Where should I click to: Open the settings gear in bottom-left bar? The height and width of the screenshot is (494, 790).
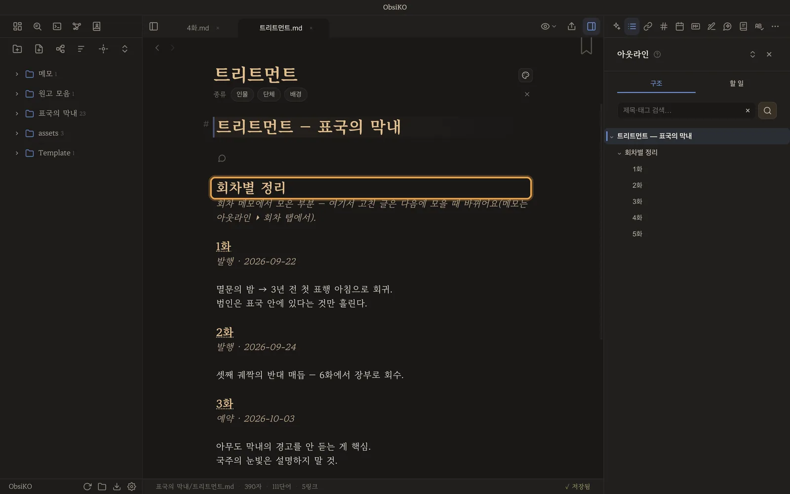131,487
